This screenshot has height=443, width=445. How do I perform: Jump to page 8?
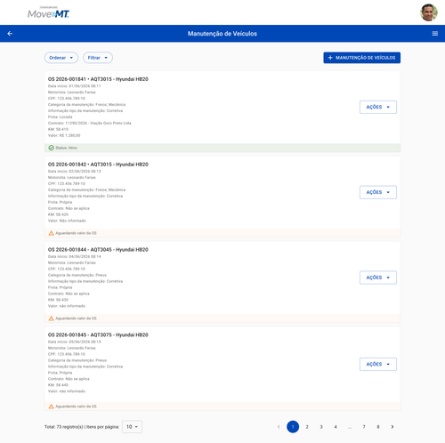(x=378, y=427)
